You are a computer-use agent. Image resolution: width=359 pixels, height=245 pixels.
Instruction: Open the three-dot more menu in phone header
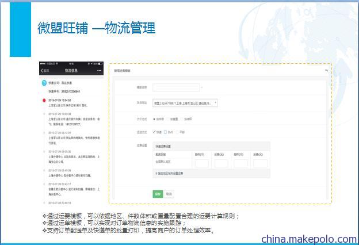(99, 71)
